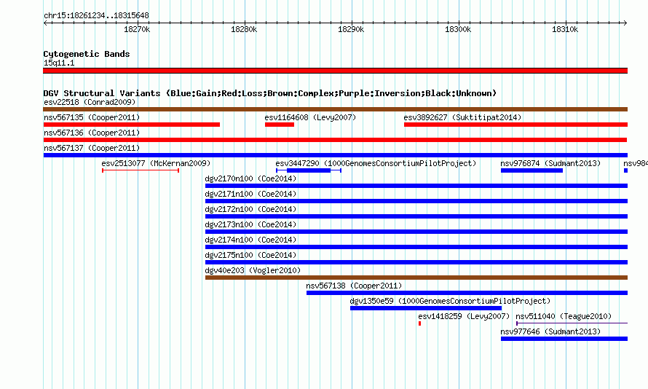Open the nsv567136 (Cooper2011) label

[x=92, y=133]
